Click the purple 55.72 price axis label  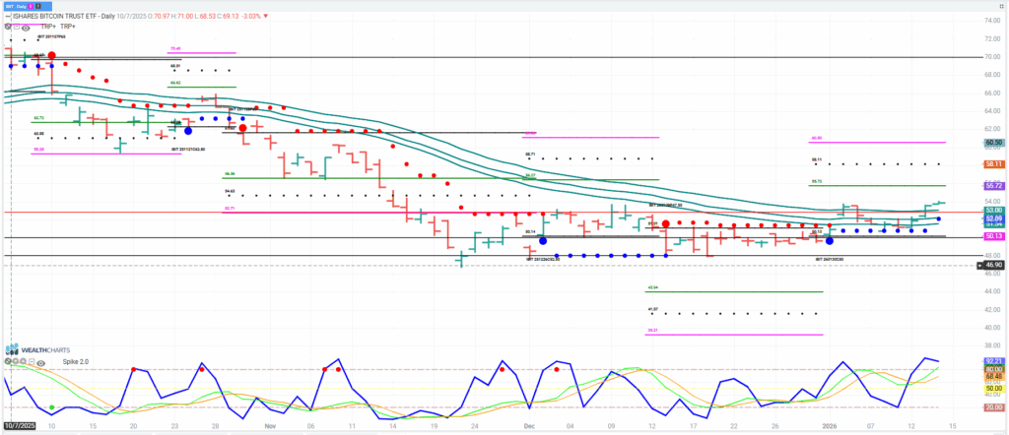[992, 185]
